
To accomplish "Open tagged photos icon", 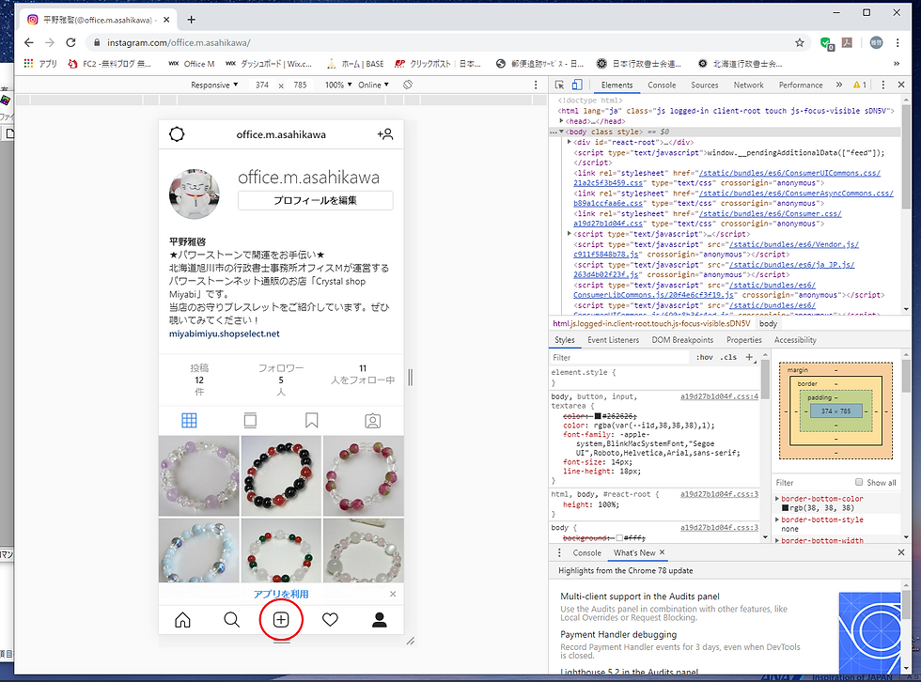I will coord(372,420).
